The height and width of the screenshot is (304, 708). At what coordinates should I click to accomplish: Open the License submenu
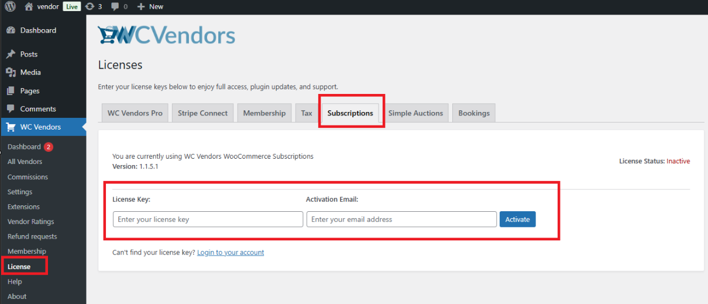[19, 267]
